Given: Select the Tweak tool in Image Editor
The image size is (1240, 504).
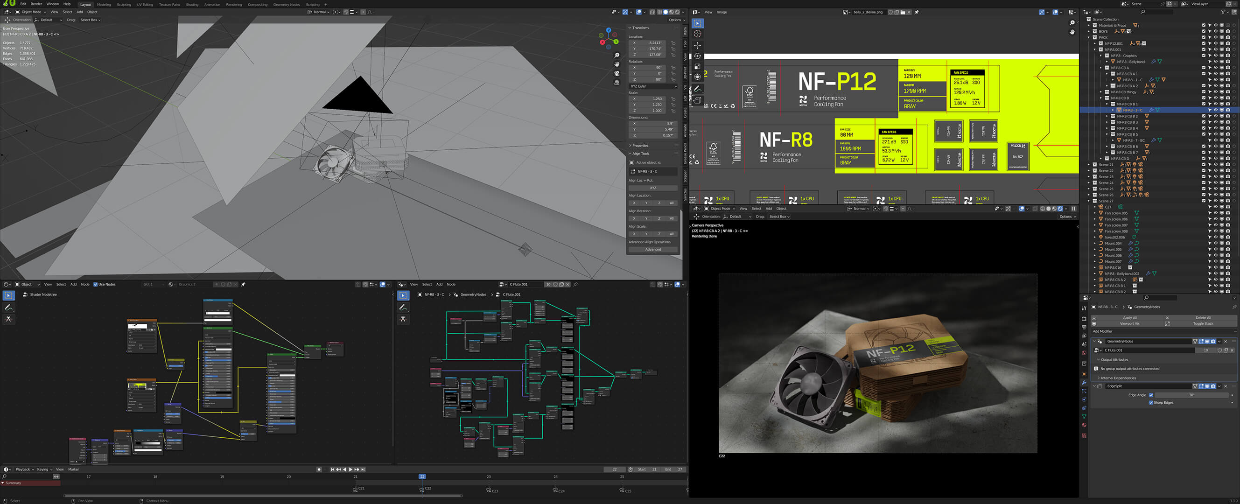Looking at the screenshot, I should pyautogui.click(x=697, y=23).
